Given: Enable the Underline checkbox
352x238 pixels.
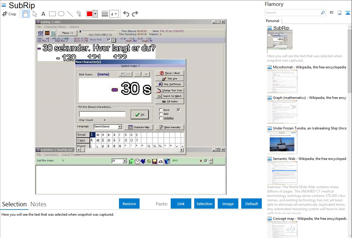Looking at the screenshot, I should coord(161,118).
